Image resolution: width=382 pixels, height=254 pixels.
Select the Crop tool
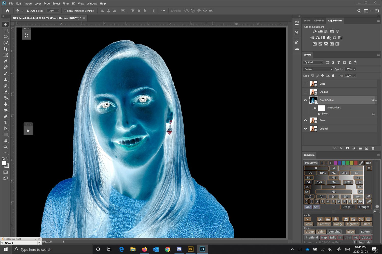(5, 49)
